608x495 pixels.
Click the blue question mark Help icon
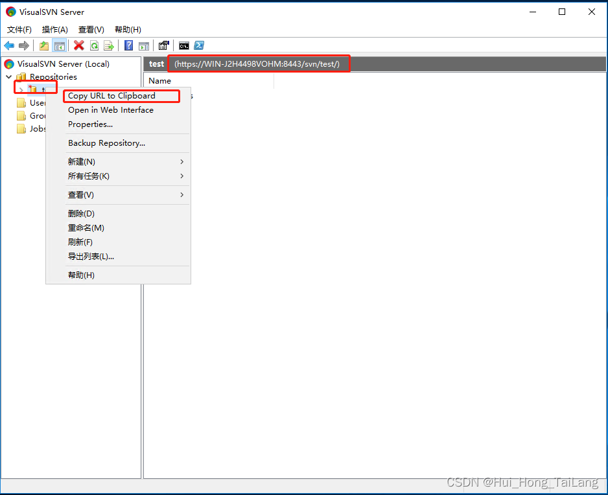129,46
